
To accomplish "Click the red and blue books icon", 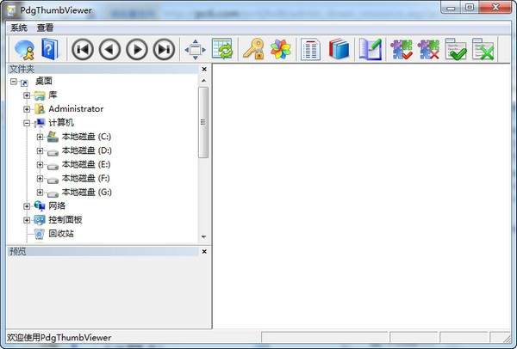I will (x=339, y=49).
